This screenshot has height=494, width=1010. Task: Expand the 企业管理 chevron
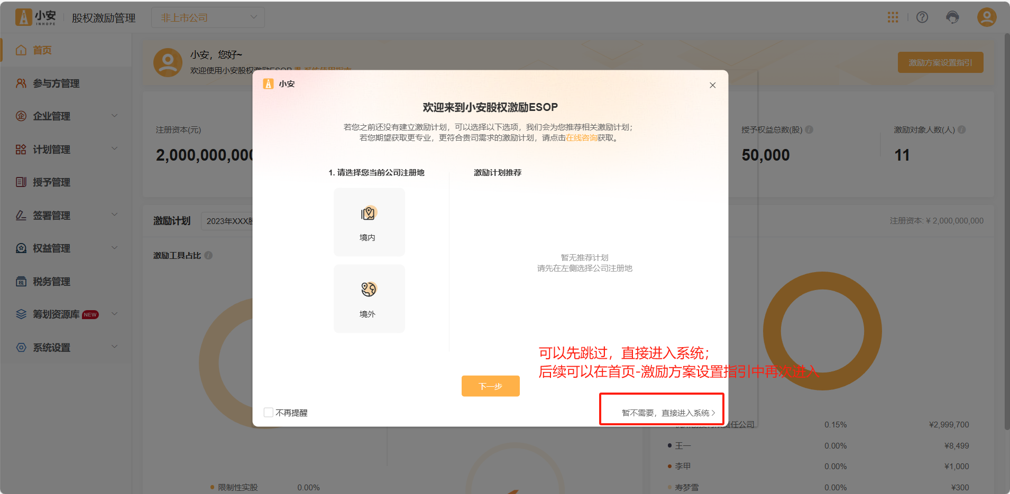click(115, 116)
